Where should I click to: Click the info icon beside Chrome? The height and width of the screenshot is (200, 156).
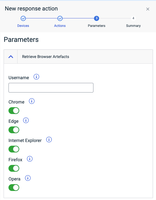pos(32,101)
